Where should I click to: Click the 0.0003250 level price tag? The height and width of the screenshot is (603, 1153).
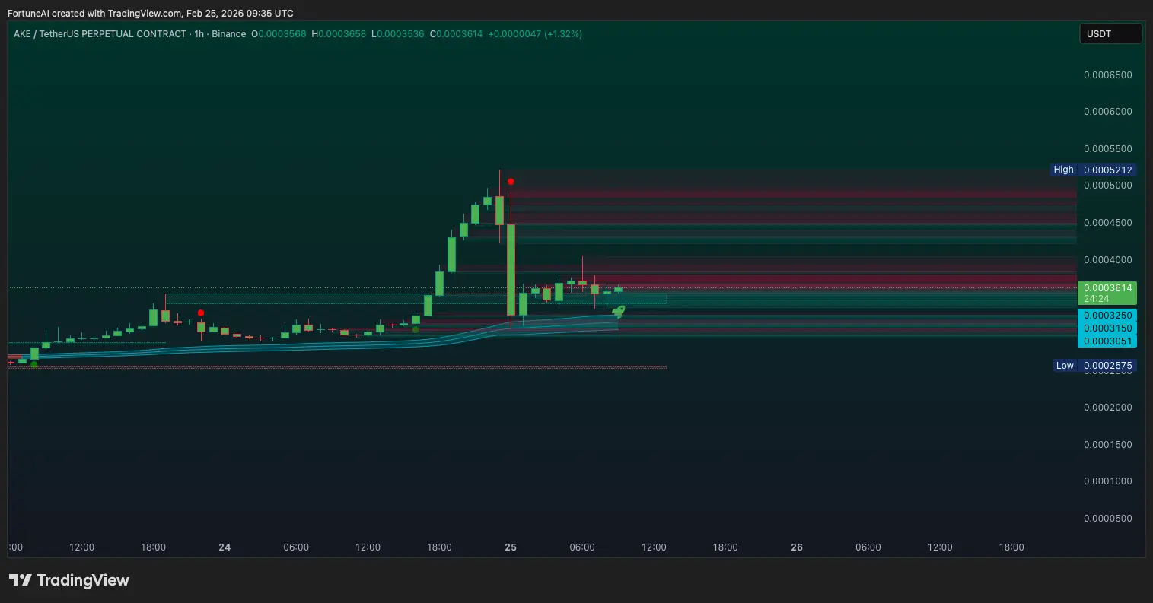(x=1108, y=315)
